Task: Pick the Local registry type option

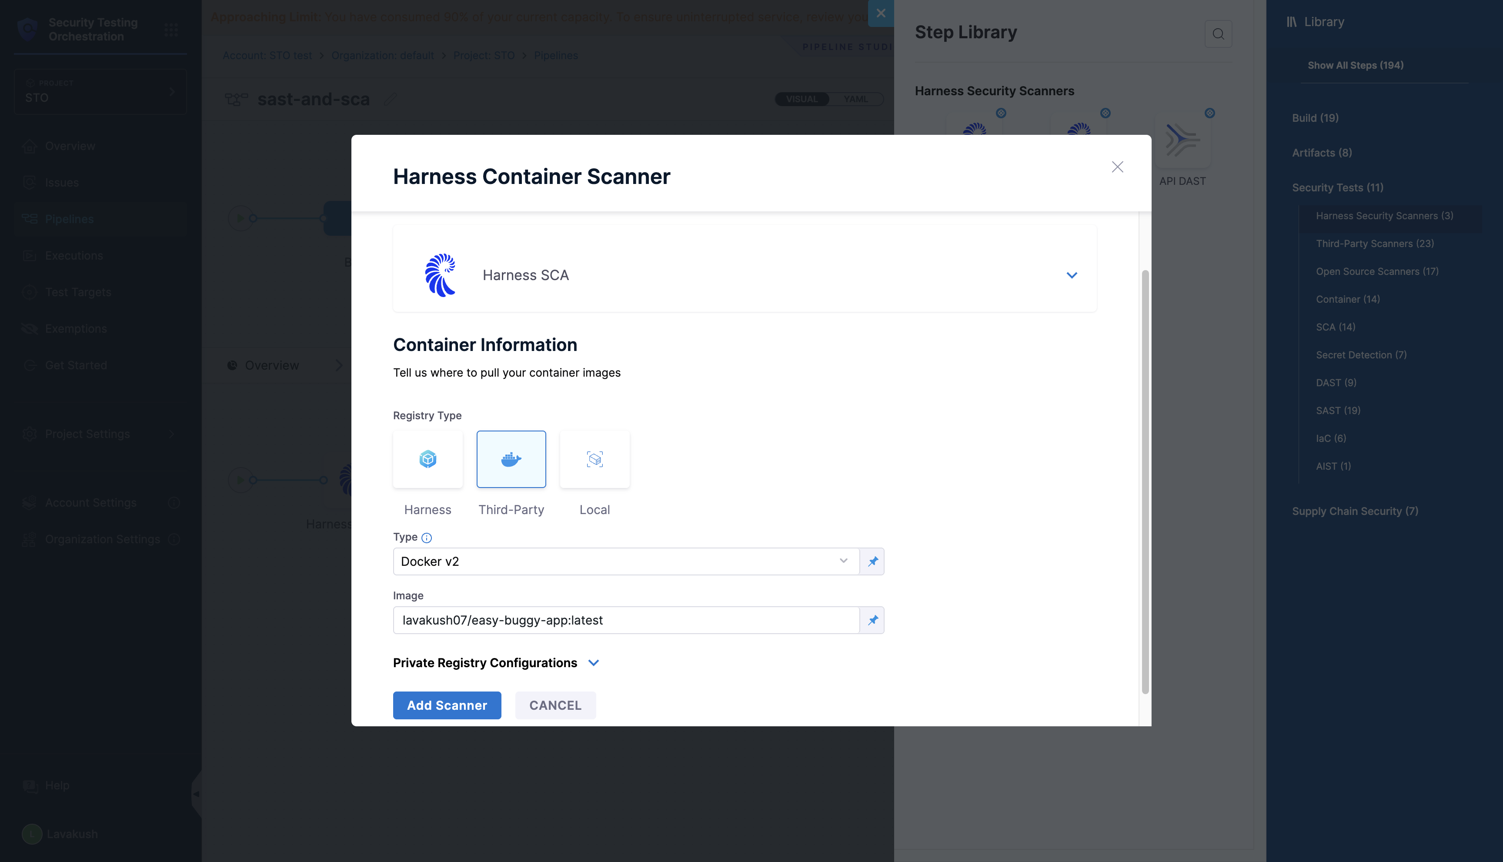Action: (595, 459)
